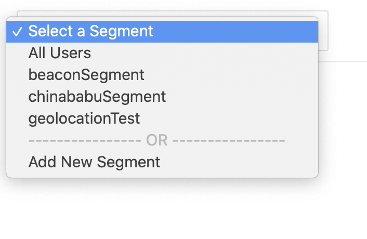Click the checkmark beside Select a Segment
Viewport: 367px width, 239px height.
[x=18, y=32]
